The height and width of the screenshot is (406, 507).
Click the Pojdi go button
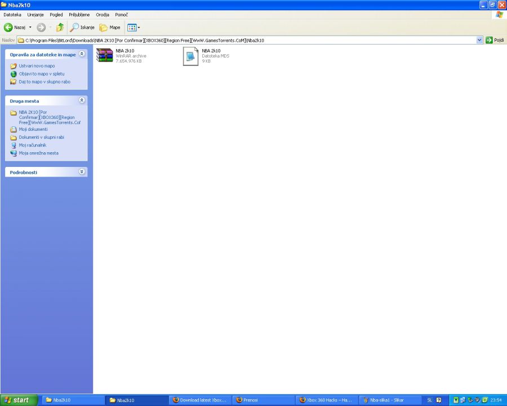coord(495,40)
